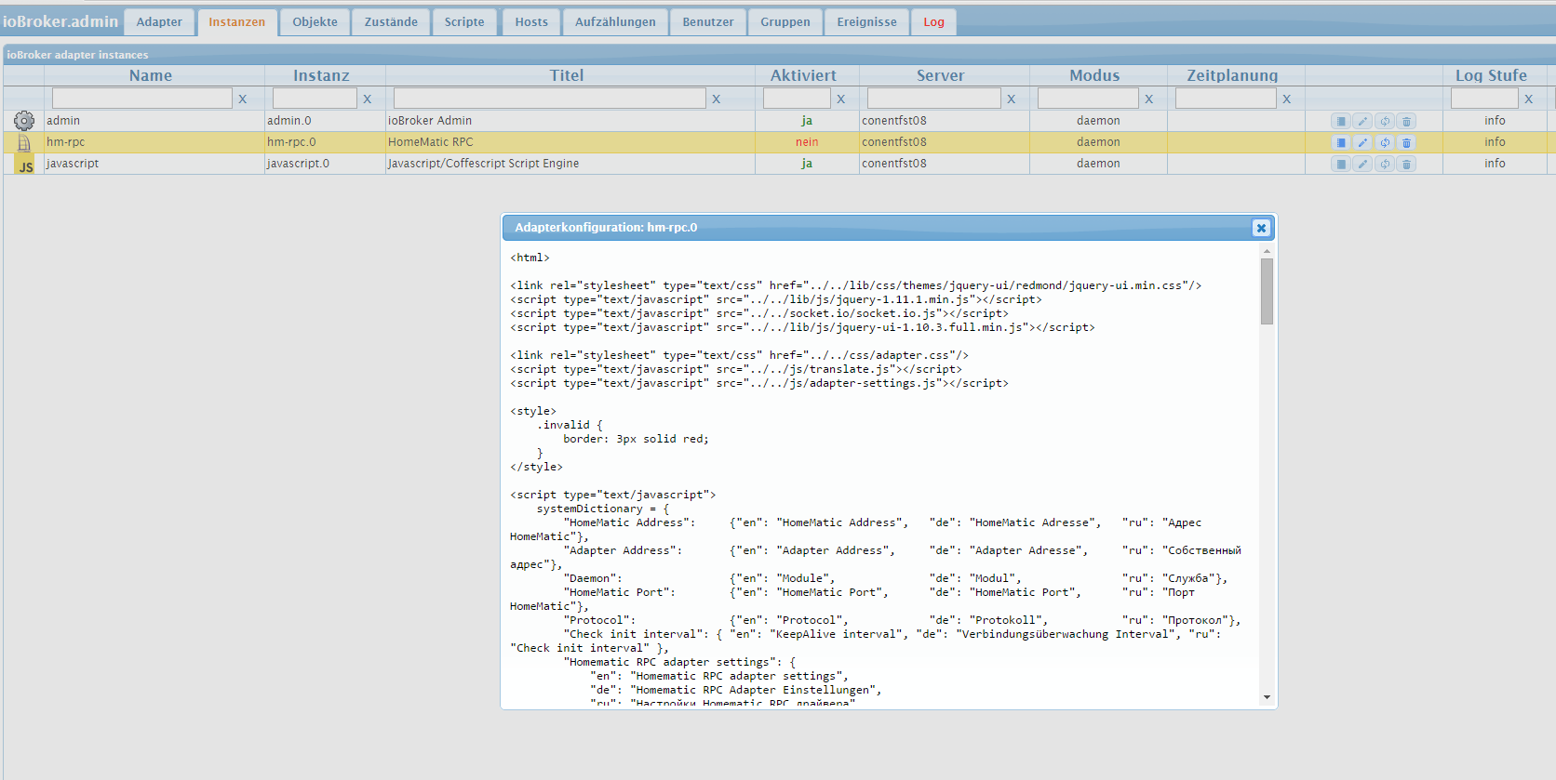This screenshot has height=780, width=1556.
Task: Click the 'javascript.0' instance cell
Action: click(299, 164)
